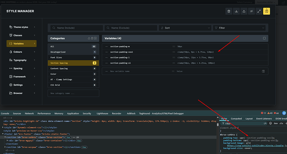Expand the dynamic-element-css style node
This screenshot has height=154, width=287.
2,127
